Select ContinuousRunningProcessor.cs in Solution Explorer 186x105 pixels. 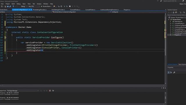click(x=180, y=27)
